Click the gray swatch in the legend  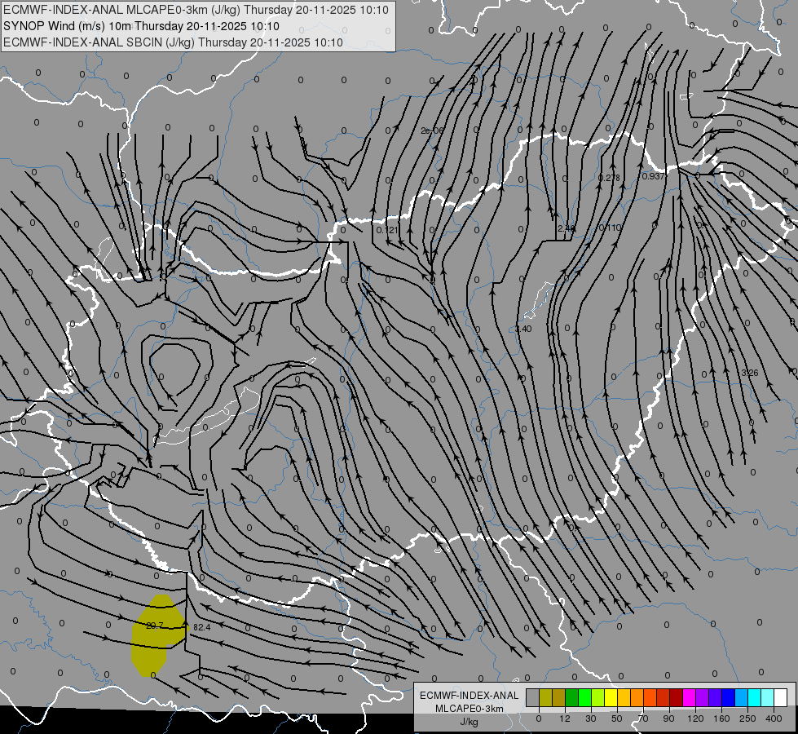click(x=533, y=697)
